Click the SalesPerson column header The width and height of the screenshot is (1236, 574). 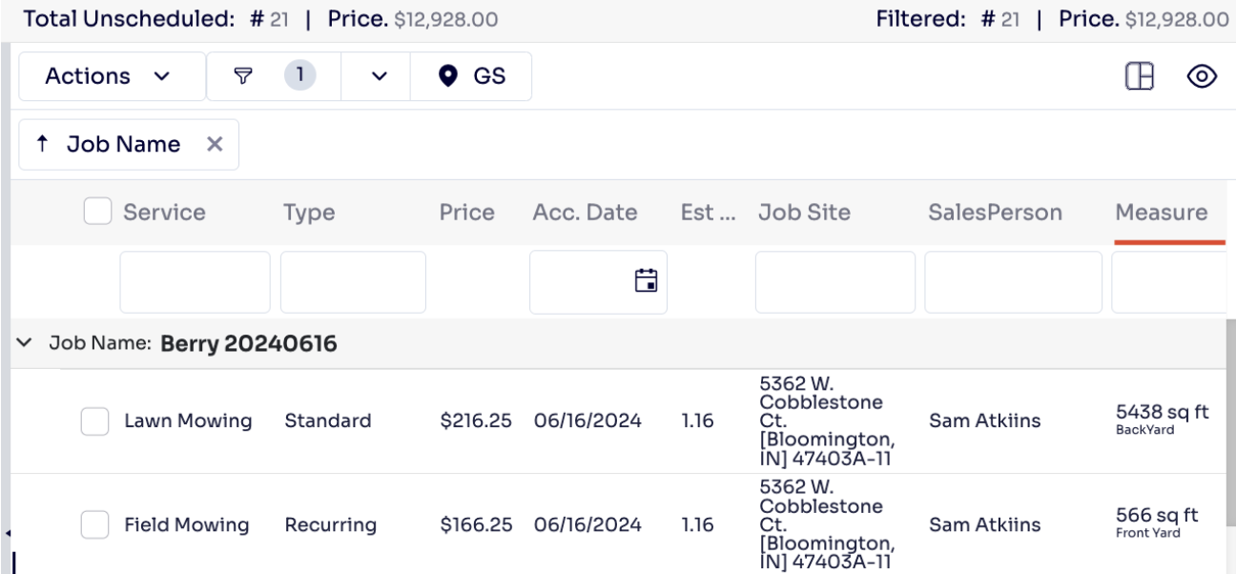pyautogui.click(x=995, y=213)
